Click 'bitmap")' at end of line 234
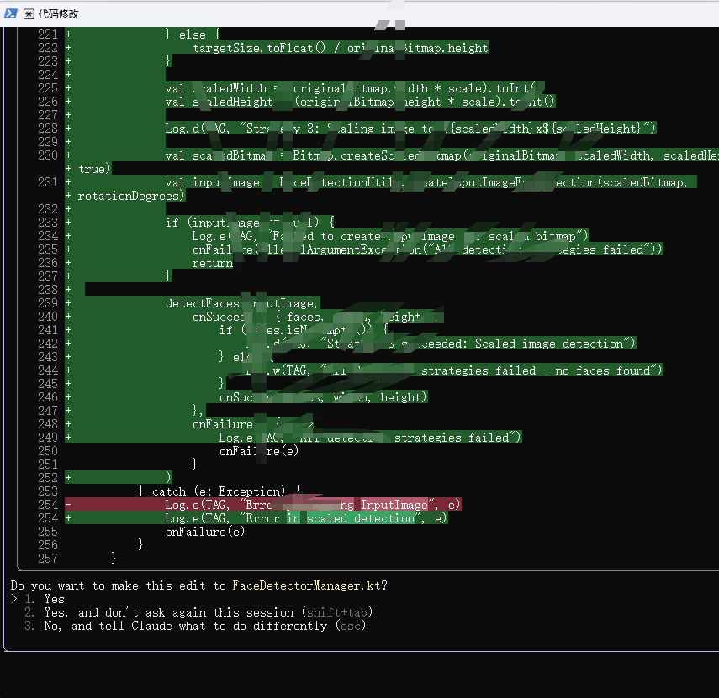 (x=561, y=236)
